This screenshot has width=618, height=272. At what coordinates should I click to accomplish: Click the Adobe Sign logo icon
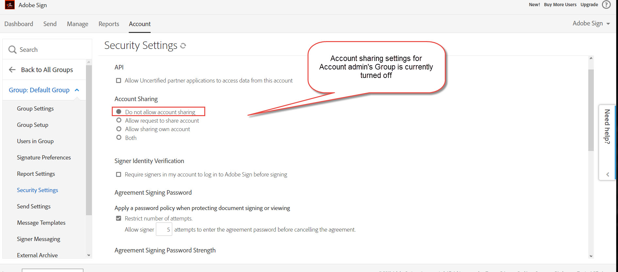[x=10, y=5]
